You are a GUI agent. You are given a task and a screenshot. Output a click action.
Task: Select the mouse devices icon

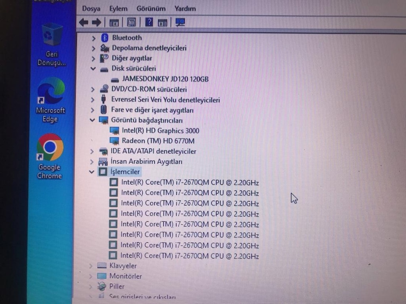[x=103, y=109]
